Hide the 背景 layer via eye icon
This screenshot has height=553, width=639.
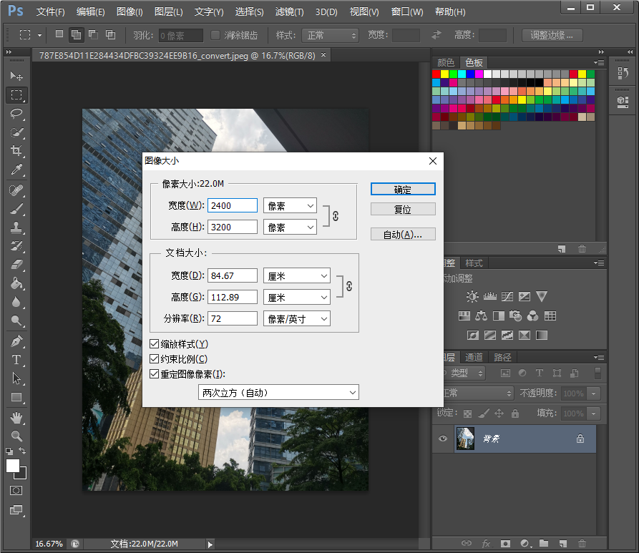point(443,439)
